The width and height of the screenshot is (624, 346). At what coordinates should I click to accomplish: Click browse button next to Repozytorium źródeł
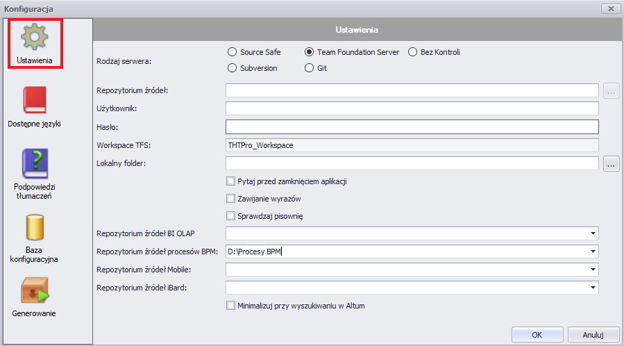pyautogui.click(x=611, y=90)
